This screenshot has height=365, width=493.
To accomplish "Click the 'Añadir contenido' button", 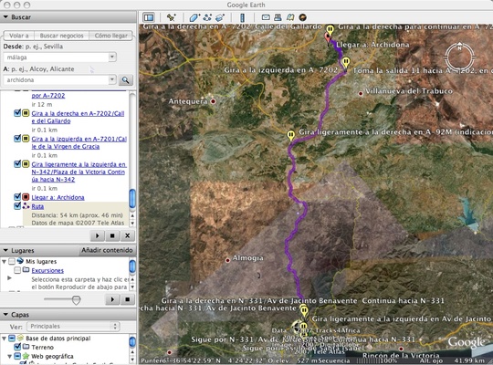I will (107, 250).
